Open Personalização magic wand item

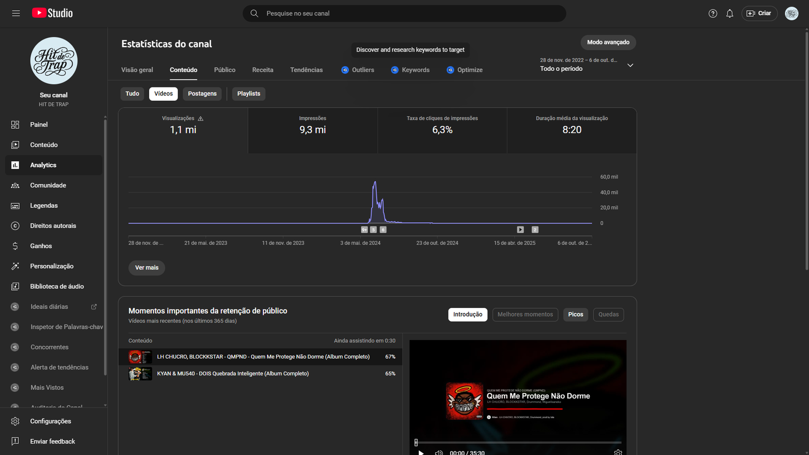(x=52, y=266)
